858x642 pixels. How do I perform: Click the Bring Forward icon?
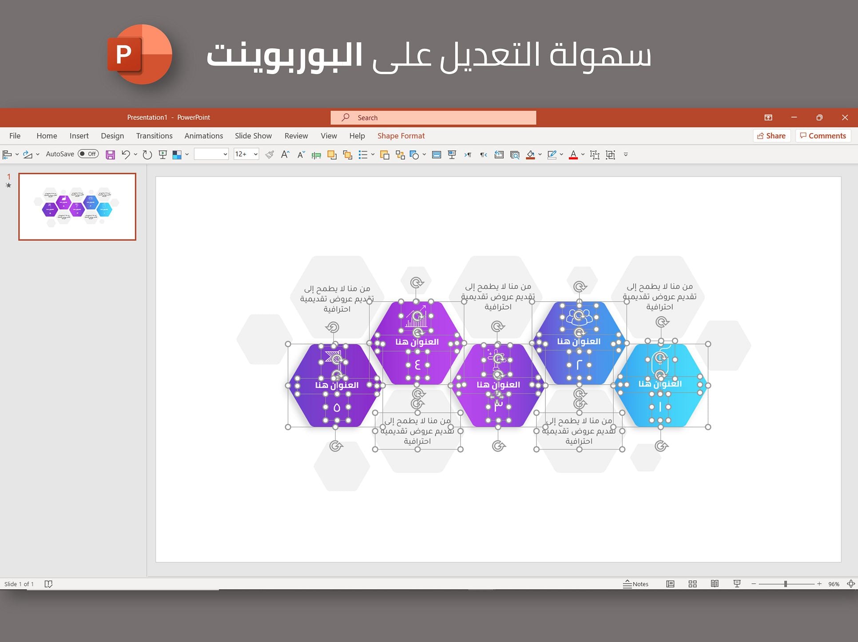(332, 154)
